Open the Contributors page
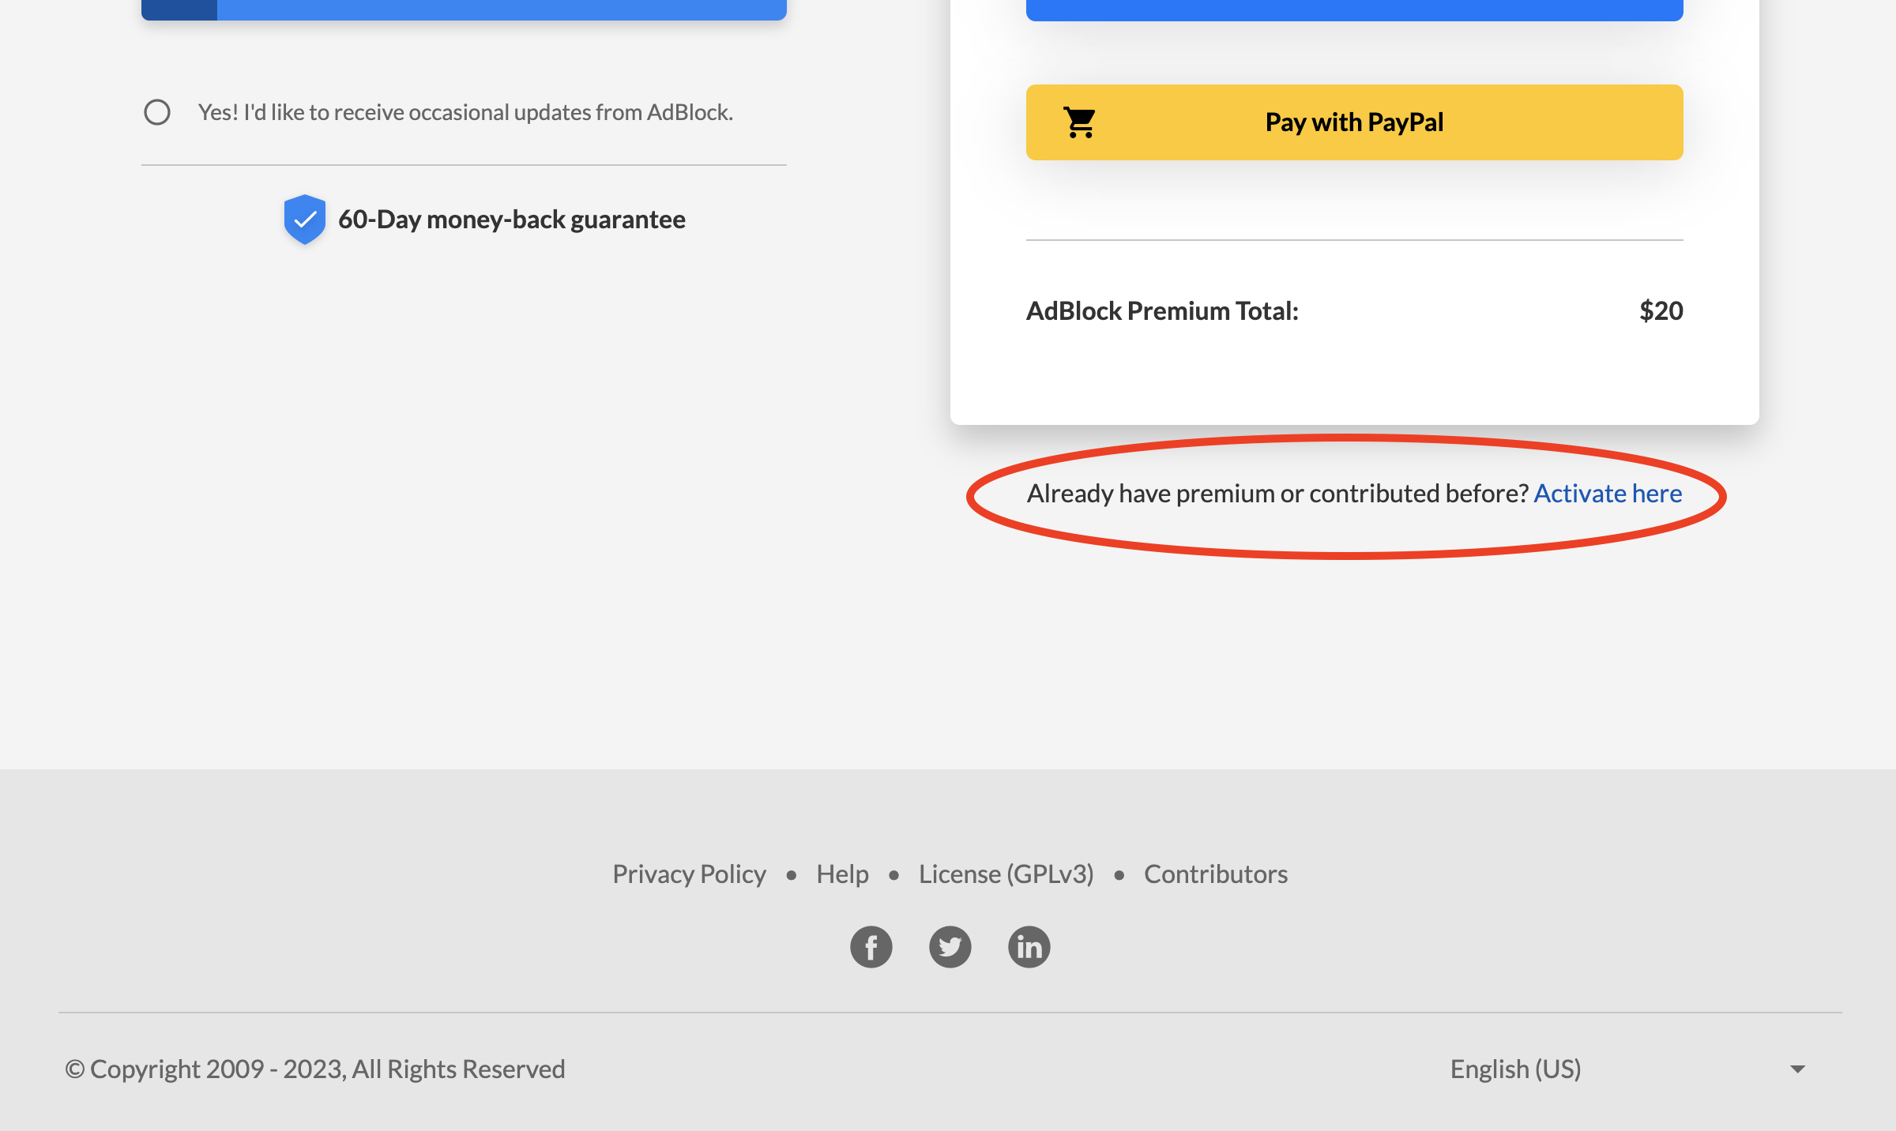The width and height of the screenshot is (1896, 1131). click(x=1215, y=874)
